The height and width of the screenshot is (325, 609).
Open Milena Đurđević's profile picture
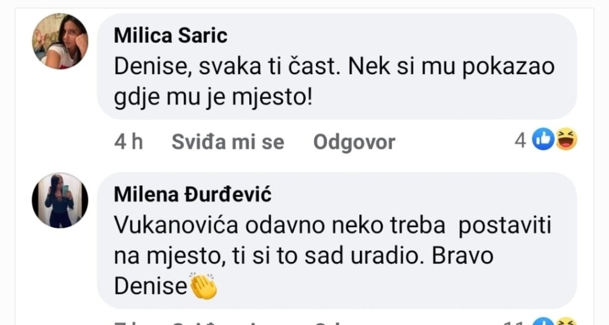[59, 200]
